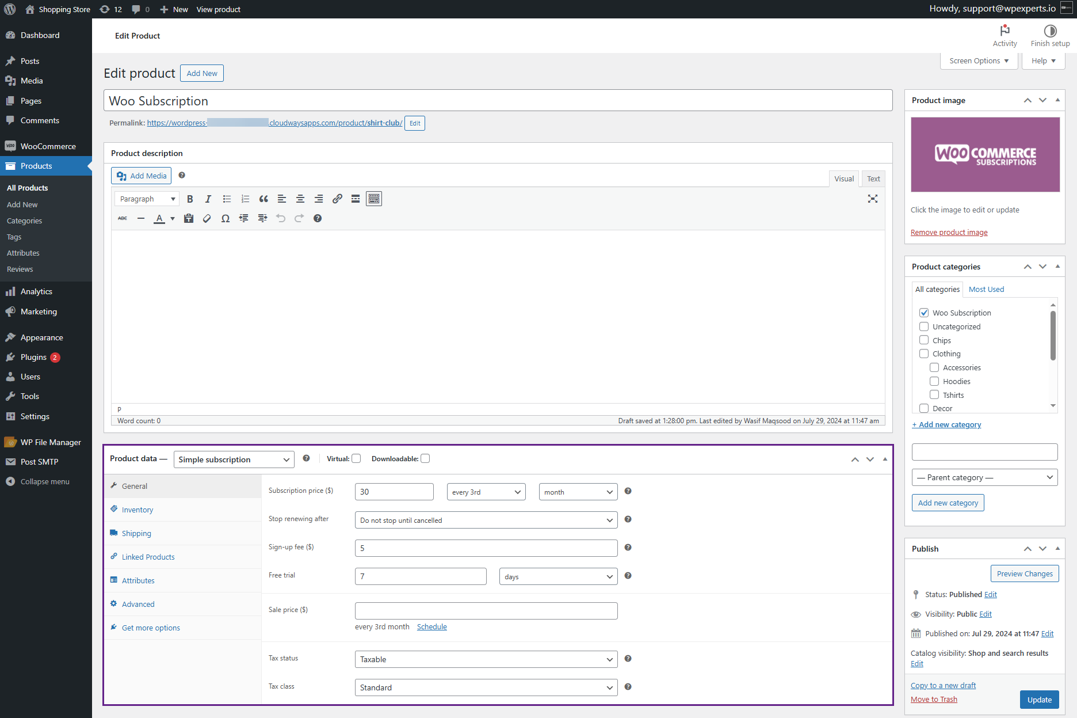Expand Screen Options
Viewport: 1077px width, 718px height.
point(979,61)
